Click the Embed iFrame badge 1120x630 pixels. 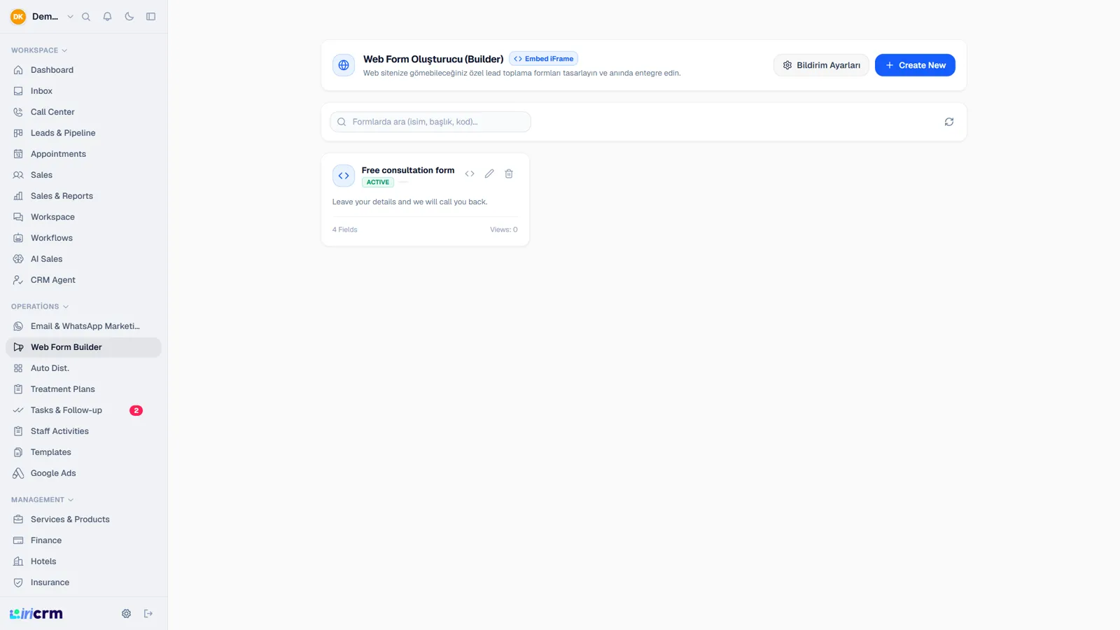click(544, 59)
